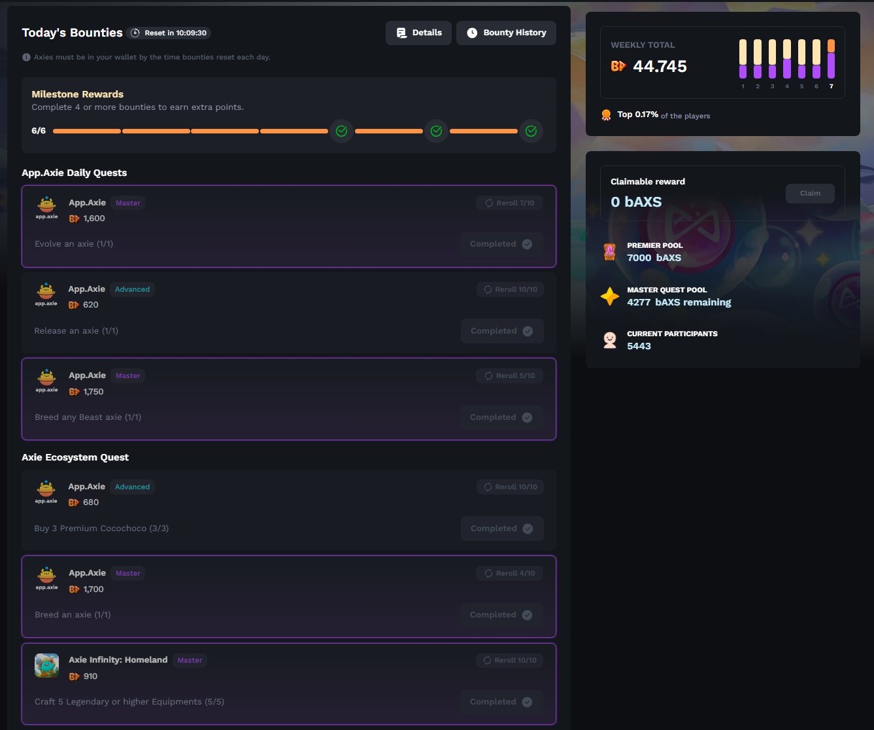Reroll the Evolve an axie quest
The width and height of the screenshot is (874, 730).
click(x=509, y=203)
